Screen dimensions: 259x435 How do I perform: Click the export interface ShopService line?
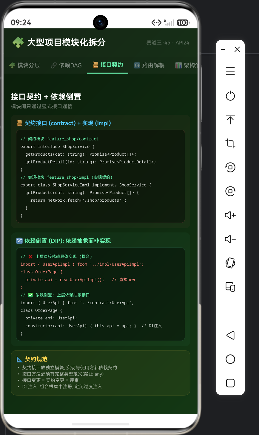[57, 147]
